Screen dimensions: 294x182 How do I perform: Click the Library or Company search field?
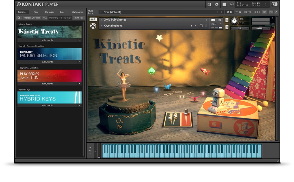click(59, 18)
